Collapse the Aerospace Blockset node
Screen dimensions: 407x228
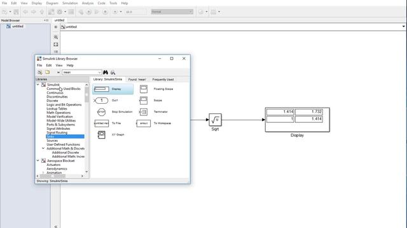coord(38,160)
